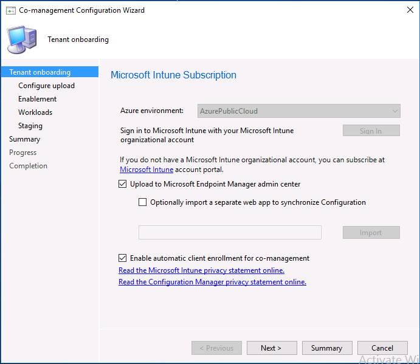
Task: Click the Import button
Action: point(371,233)
